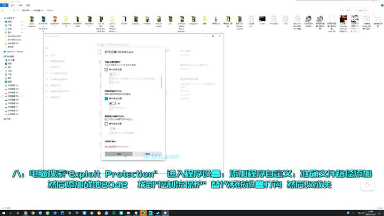Open File Explorer from the taskbar
This screenshot has height=216, width=384.
click(x=129, y=213)
